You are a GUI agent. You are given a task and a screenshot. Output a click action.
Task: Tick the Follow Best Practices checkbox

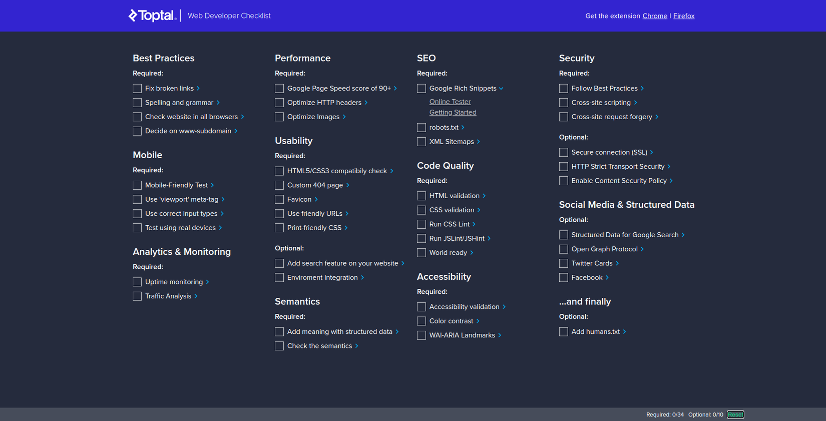pos(564,89)
